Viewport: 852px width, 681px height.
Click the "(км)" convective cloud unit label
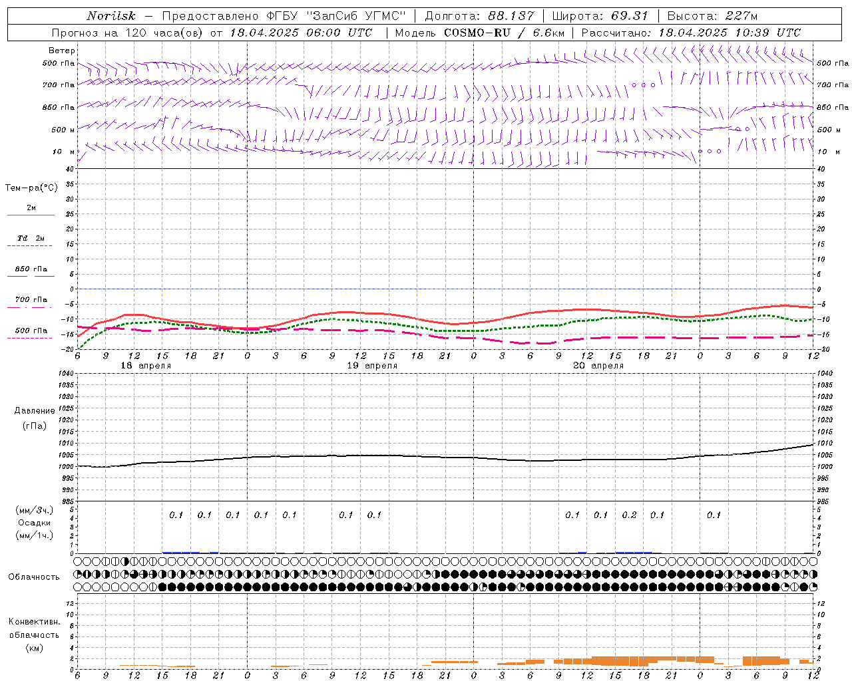point(35,648)
